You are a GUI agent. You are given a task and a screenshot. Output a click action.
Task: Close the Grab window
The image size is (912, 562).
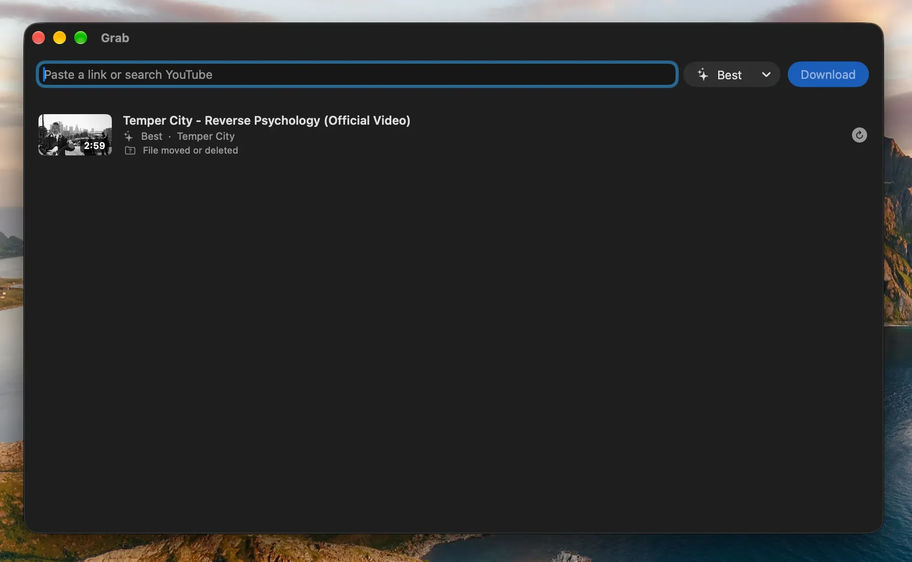pos(38,38)
